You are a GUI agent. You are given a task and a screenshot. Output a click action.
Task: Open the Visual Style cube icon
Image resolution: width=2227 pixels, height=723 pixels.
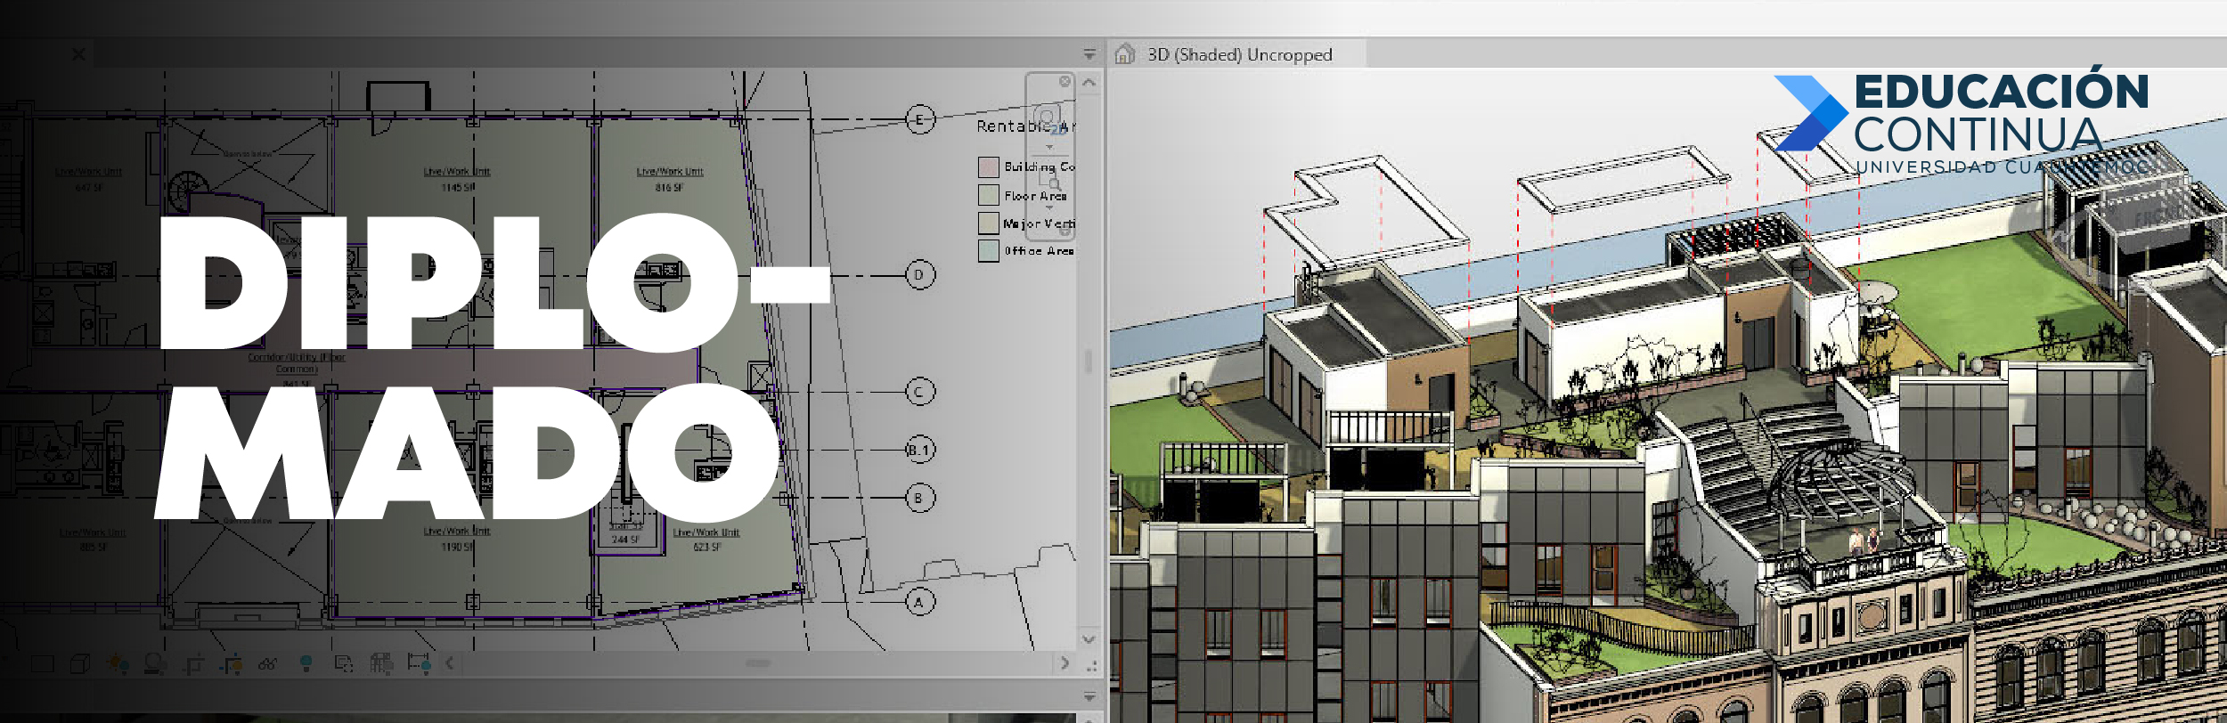click(80, 663)
